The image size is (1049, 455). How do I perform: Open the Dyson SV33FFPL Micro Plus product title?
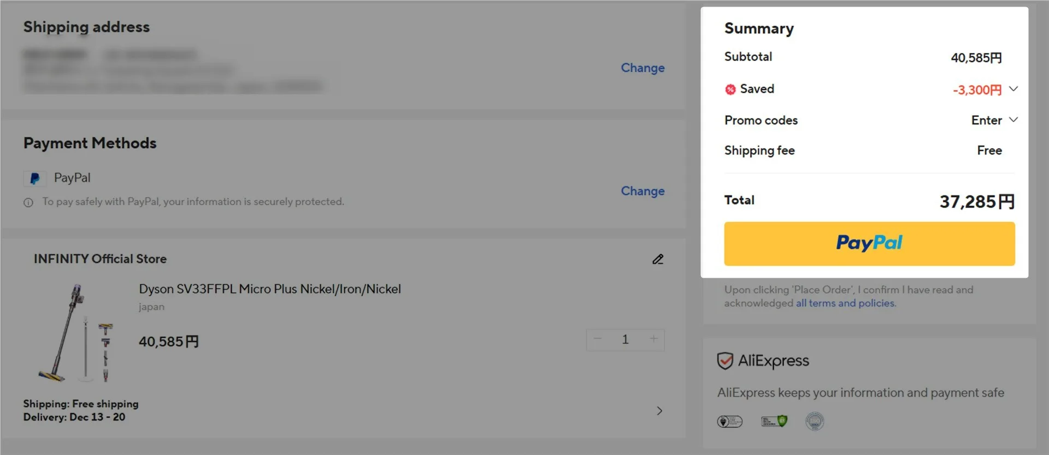270,289
